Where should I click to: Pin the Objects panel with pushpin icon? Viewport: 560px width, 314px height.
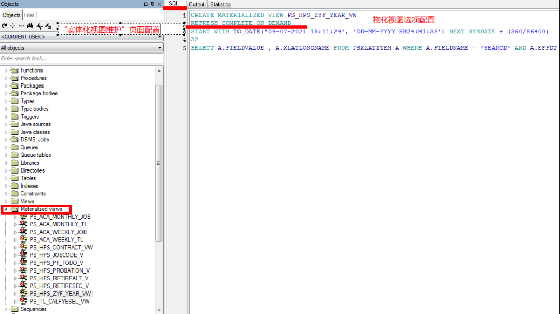(152, 4)
